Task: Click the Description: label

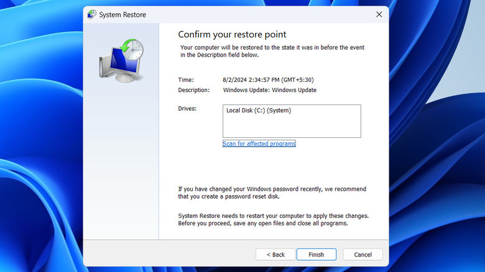Action: click(x=193, y=90)
